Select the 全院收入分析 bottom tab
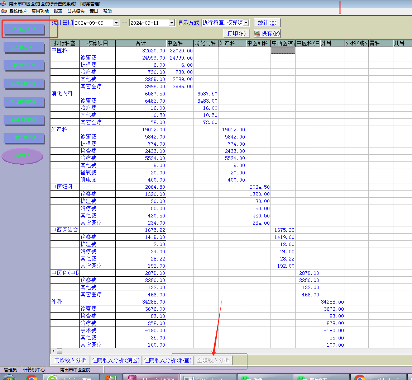This screenshot has height=380, width=412. coord(213,360)
